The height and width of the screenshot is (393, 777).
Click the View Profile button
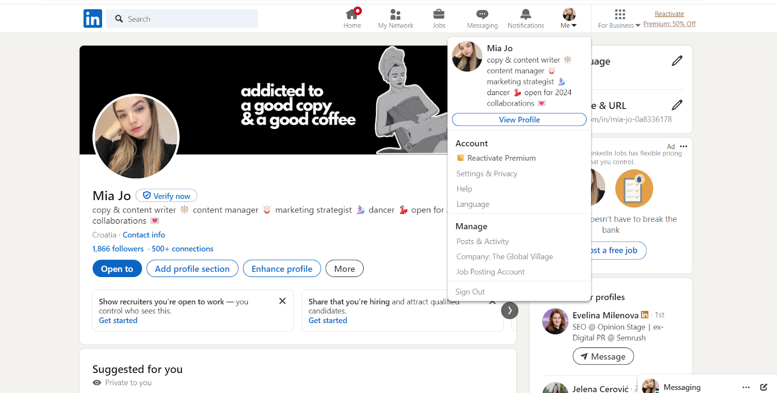tap(519, 119)
